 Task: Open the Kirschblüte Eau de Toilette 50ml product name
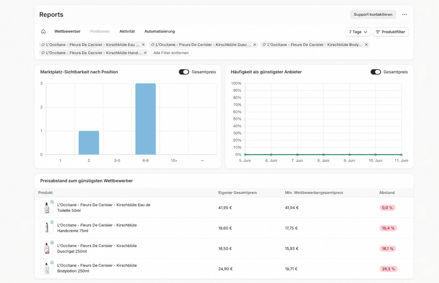(104, 208)
